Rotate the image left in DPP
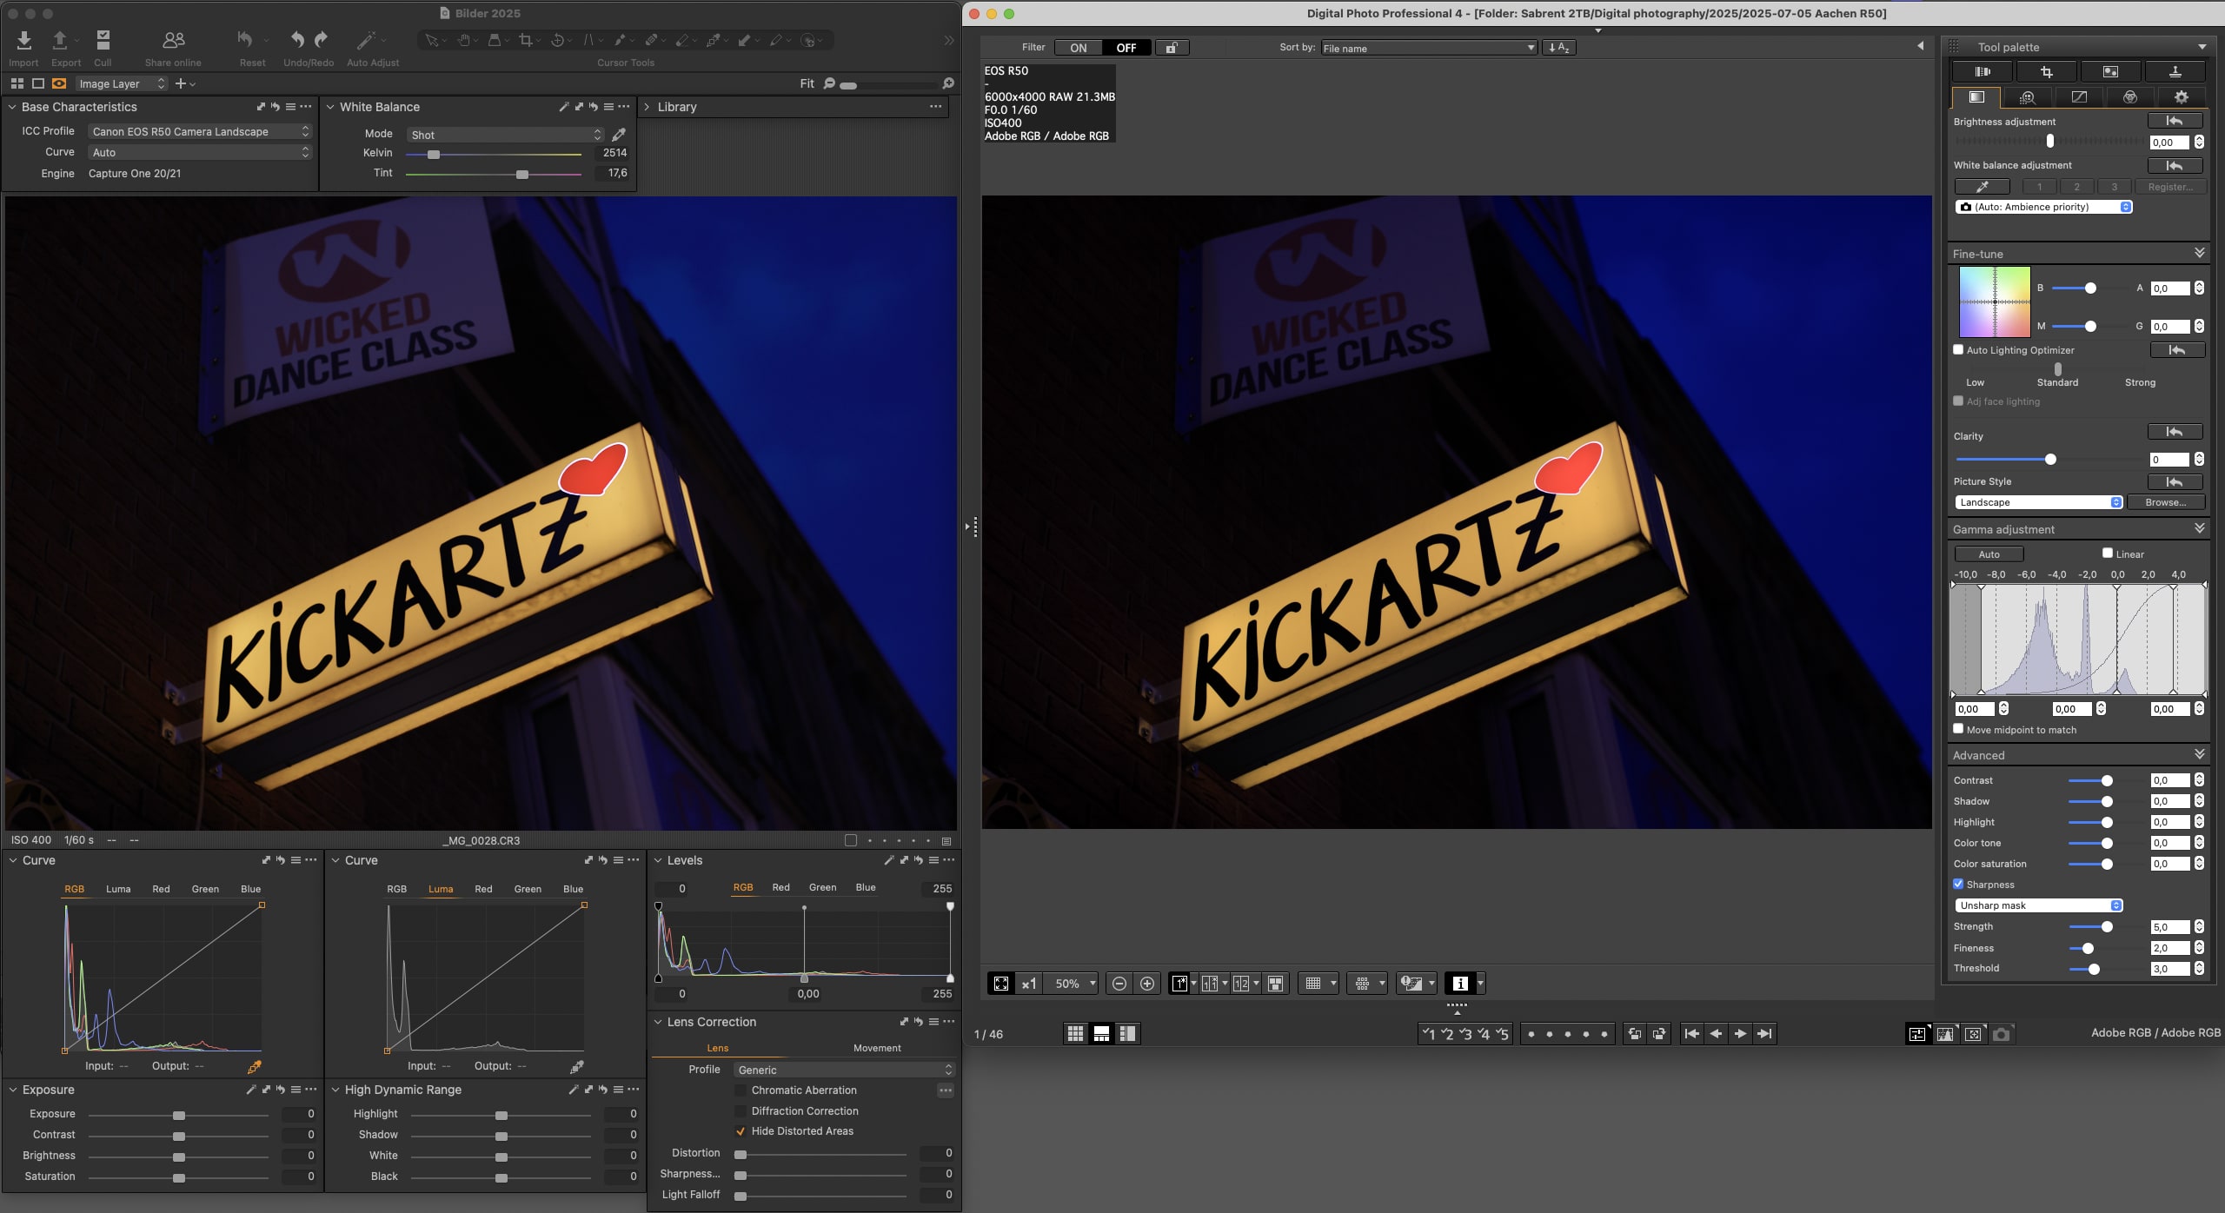The height and width of the screenshot is (1213, 2225). pos(1634,1033)
